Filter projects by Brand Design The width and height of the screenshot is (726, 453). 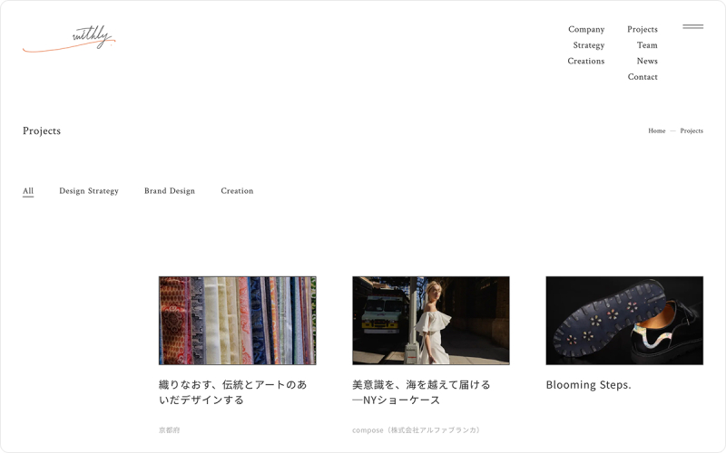coord(170,191)
